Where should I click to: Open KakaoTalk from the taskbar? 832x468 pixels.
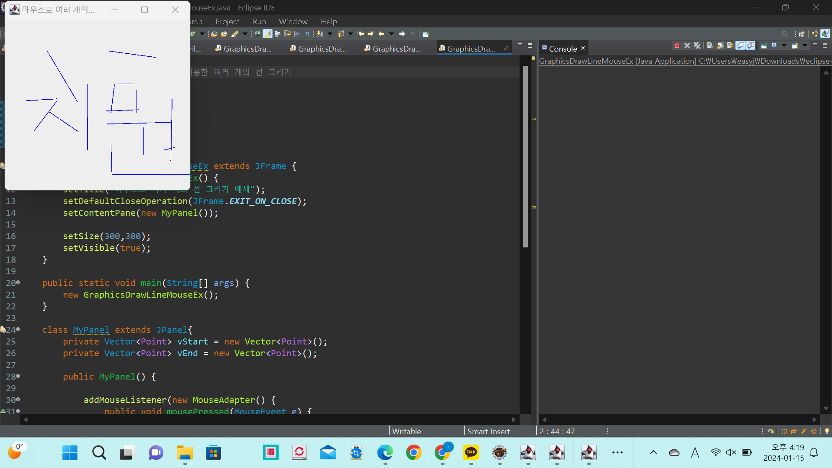[471, 453]
